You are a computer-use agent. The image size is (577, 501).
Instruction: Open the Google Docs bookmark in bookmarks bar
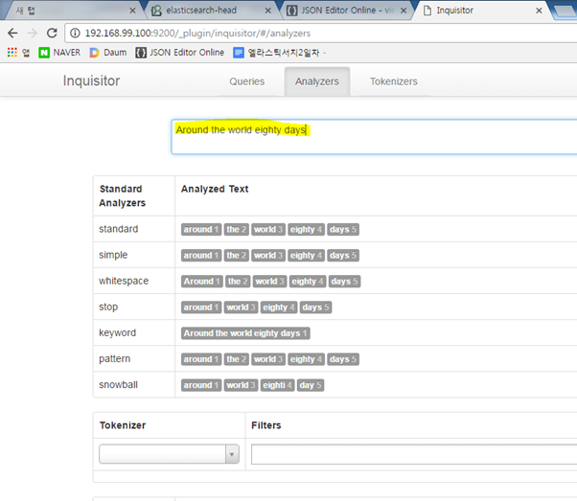pos(282,53)
